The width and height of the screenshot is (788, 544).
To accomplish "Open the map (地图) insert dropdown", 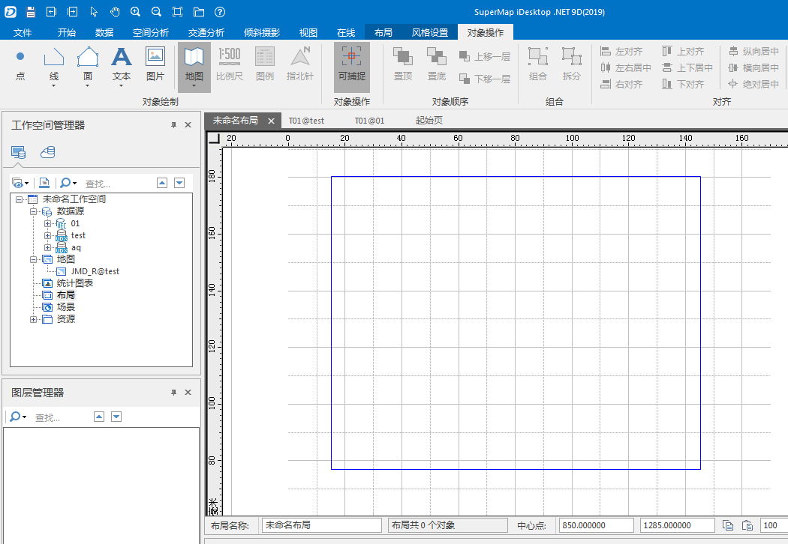I will [x=194, y=86].
